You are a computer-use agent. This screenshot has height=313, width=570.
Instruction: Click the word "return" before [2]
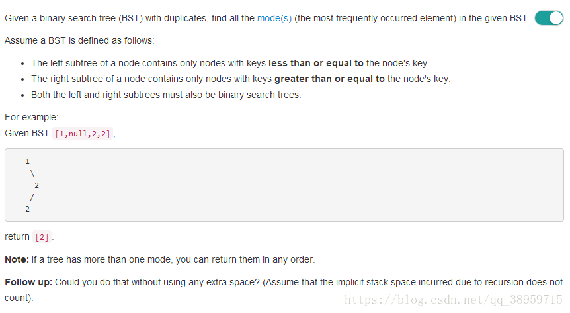[x=17, y=237]
